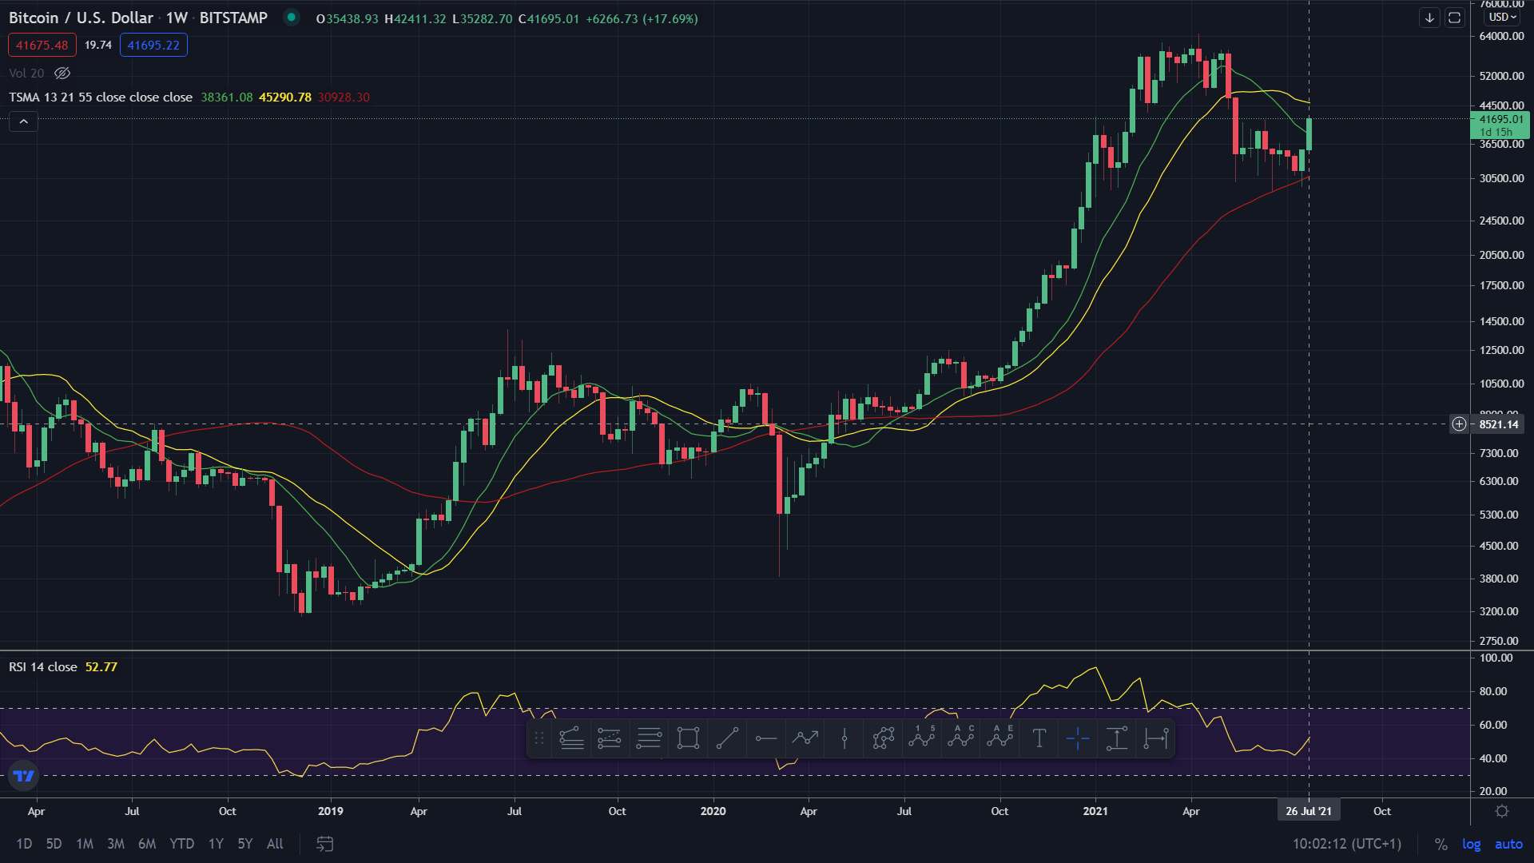Toggle percent scale mode
The height and width of the screenshot is (863, 1534).
coord(1441,844)
